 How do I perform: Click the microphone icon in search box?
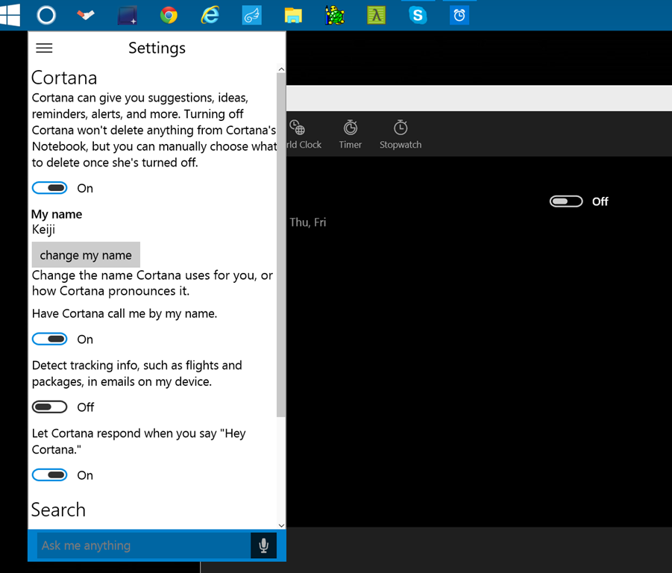(x=263, y=545)
